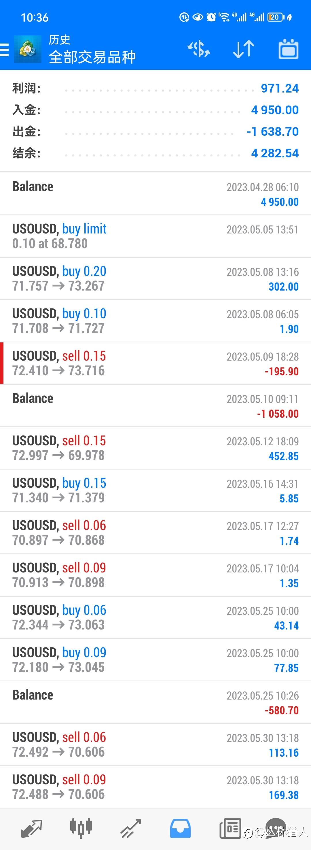
Task: Select the History inbox tab
Action: tap(180, 829)
